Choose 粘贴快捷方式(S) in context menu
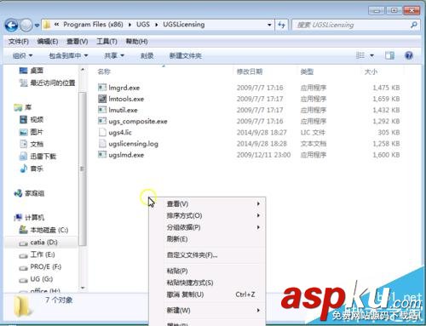Image resolution: width=426 pixels, height=326 pixels. tap(207, 283)
